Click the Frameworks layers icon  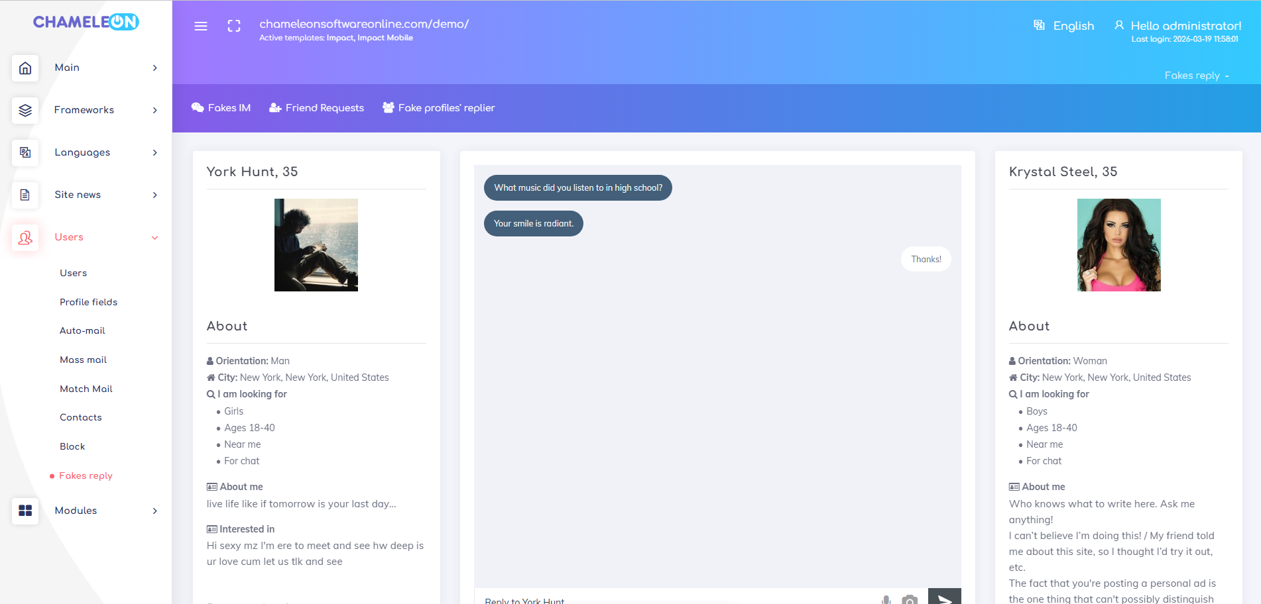[x=25, y=111]
